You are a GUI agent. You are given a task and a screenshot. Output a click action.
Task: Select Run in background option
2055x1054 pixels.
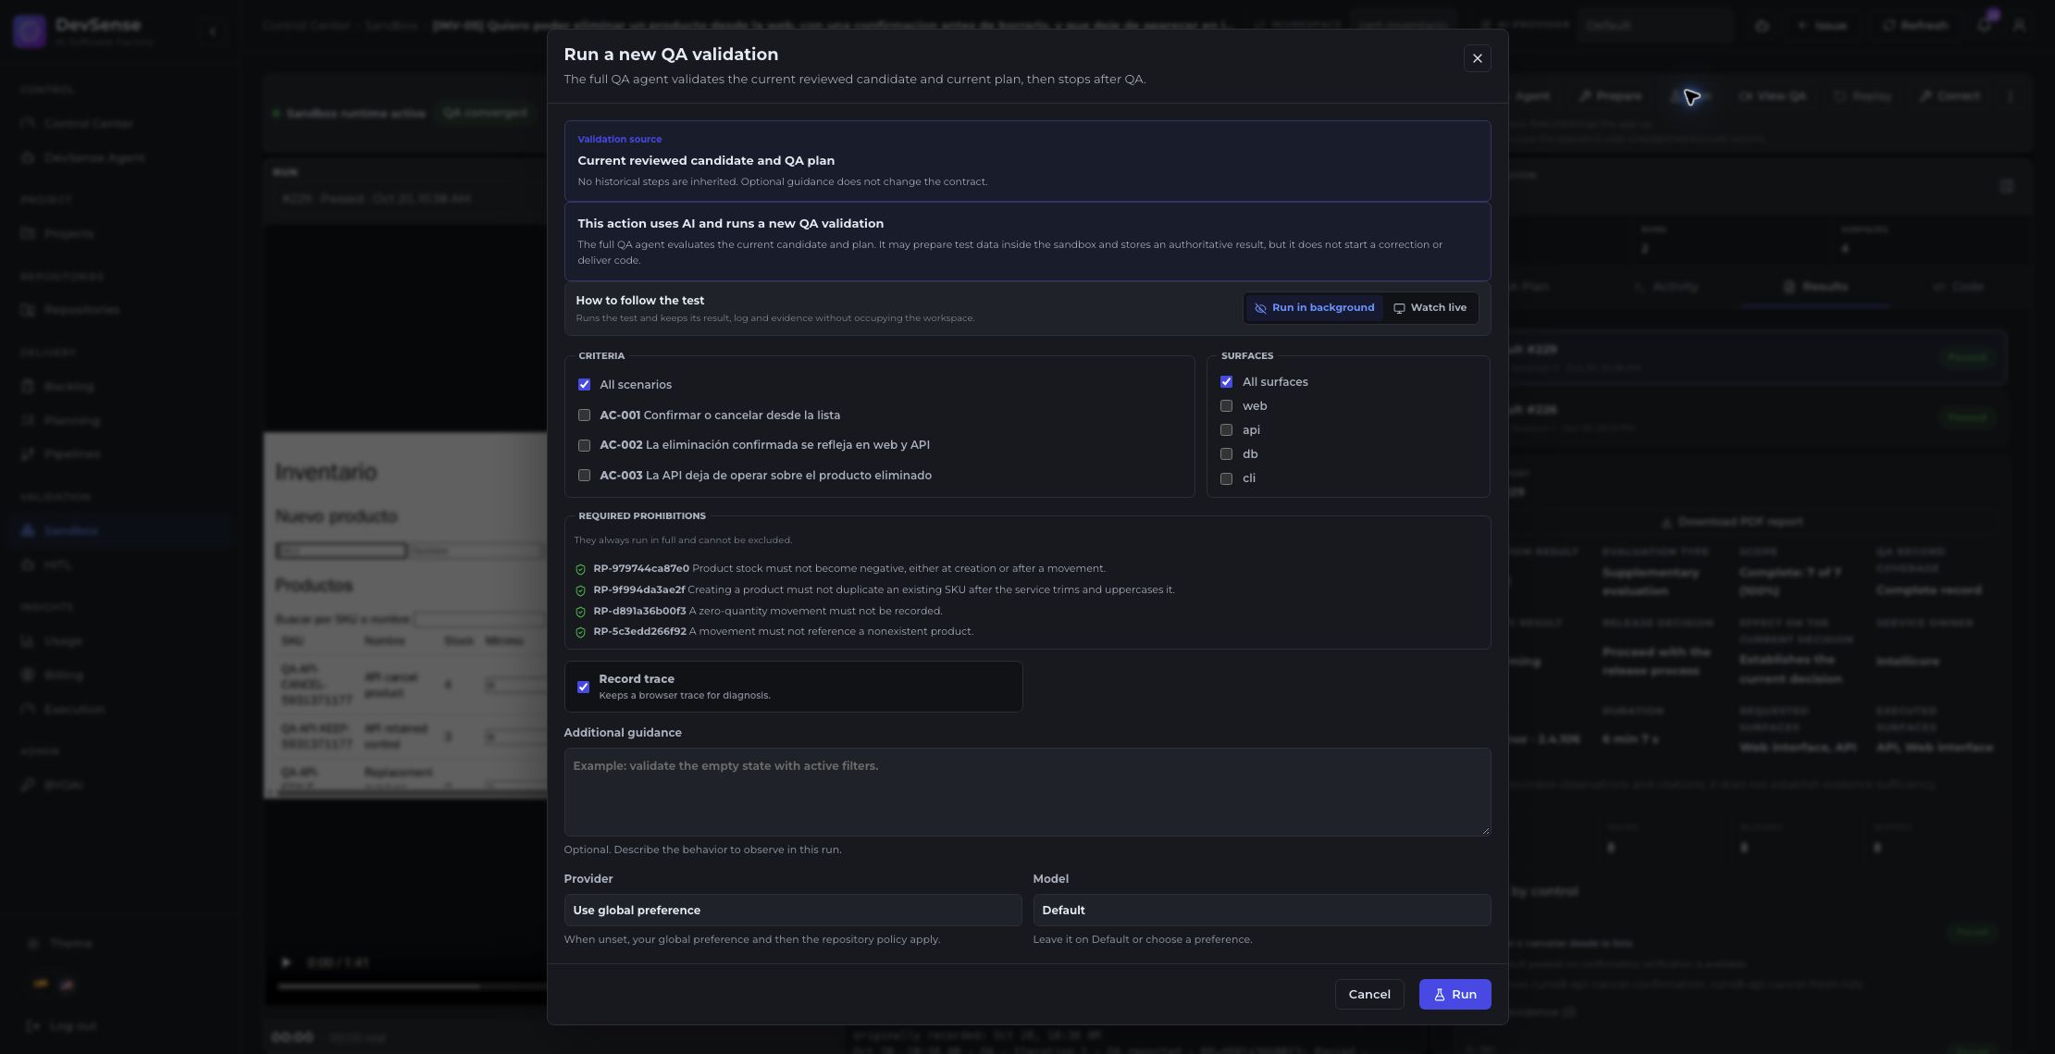1314,308
